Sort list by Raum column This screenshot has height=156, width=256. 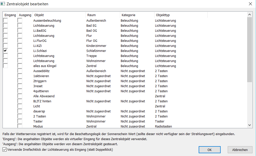pos(103,15)
